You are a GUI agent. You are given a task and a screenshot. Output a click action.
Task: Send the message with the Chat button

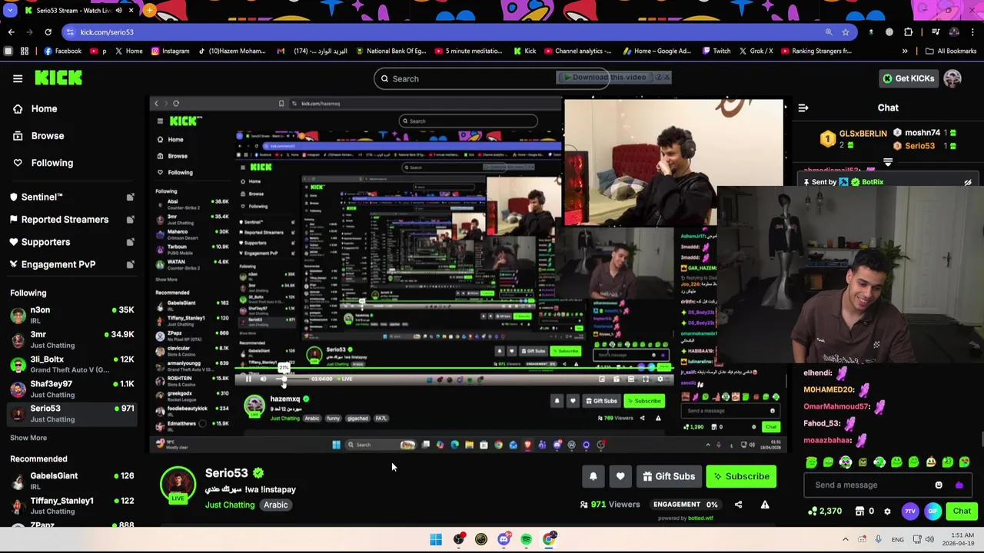click(962, 512)
